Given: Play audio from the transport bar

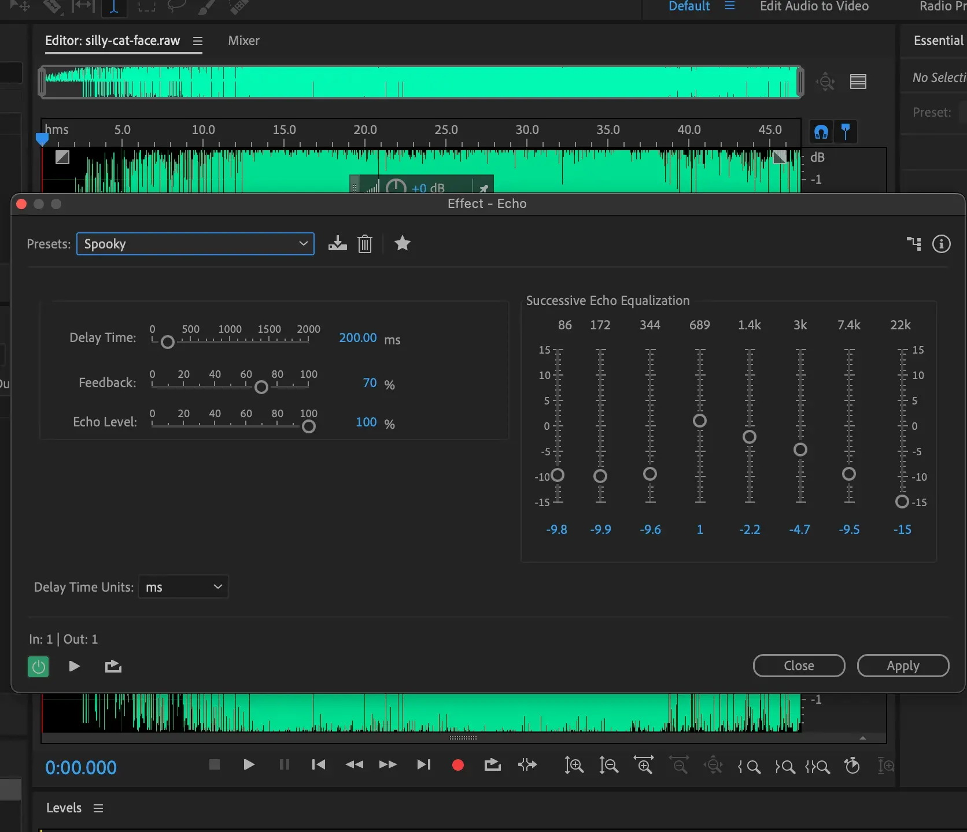Looking at the screenshot, I should pos(249,765).
